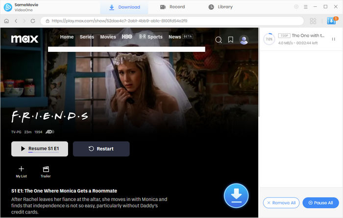Screen dimensions: 343x218
Task: Click the Resume S1 E1 button
Action: click(40, 149)
